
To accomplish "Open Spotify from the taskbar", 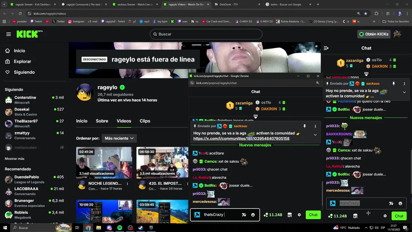I will pos(120,228).
